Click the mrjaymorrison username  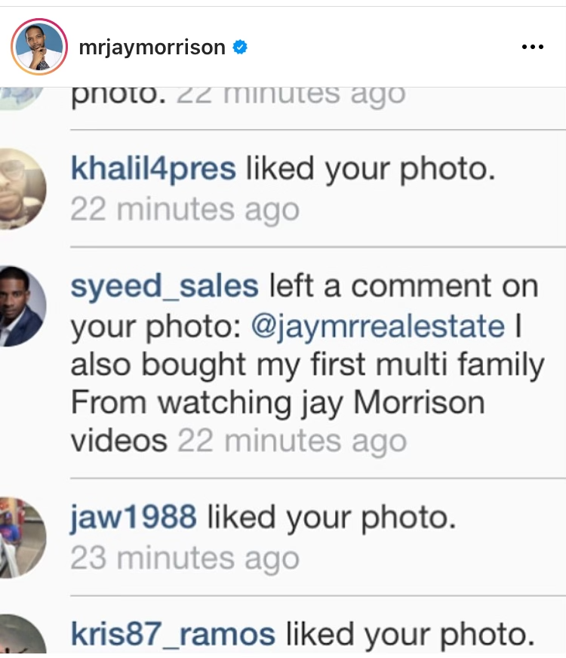(x=152, y=47)
